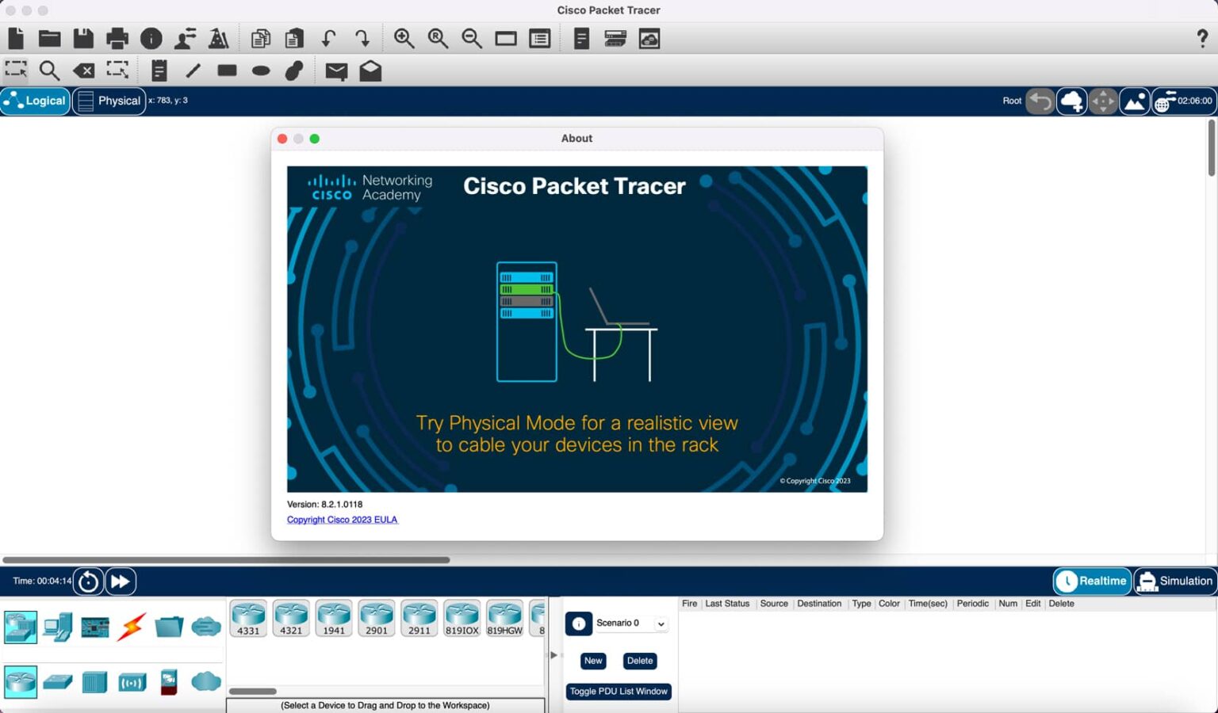Select the Delete tool in the toolbar
Viewport: 1218px width, 713px height.
[x=85, y=71]
